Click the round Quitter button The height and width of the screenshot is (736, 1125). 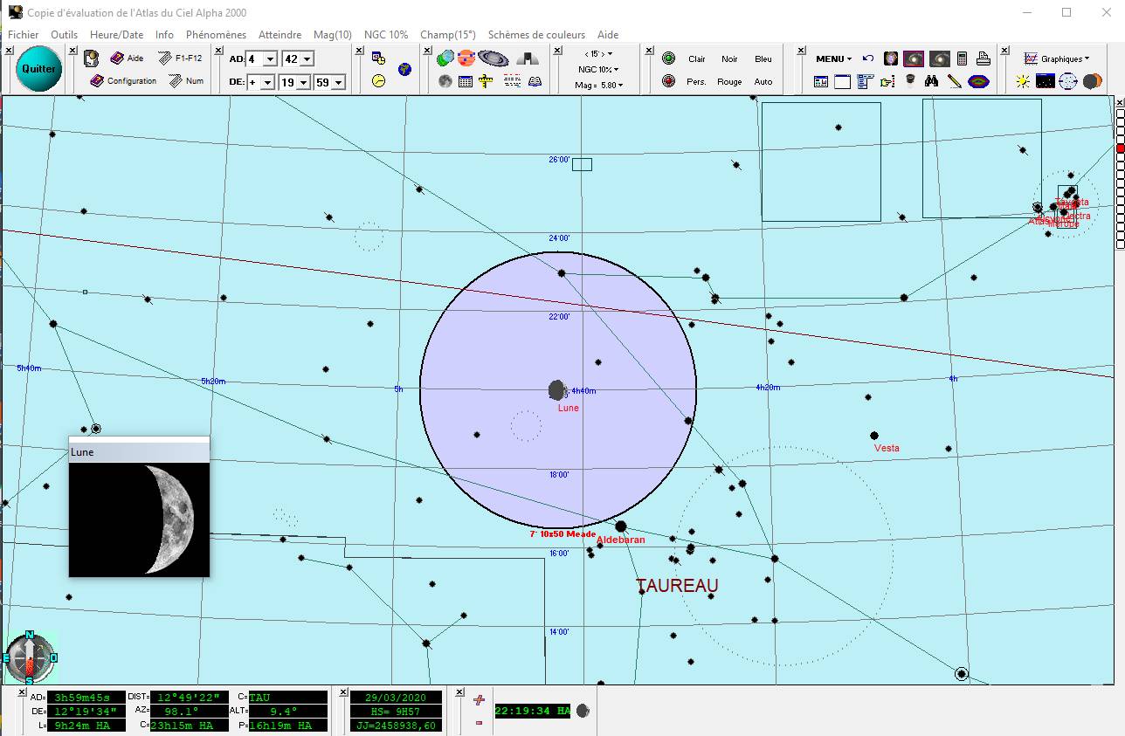point(38,68)
